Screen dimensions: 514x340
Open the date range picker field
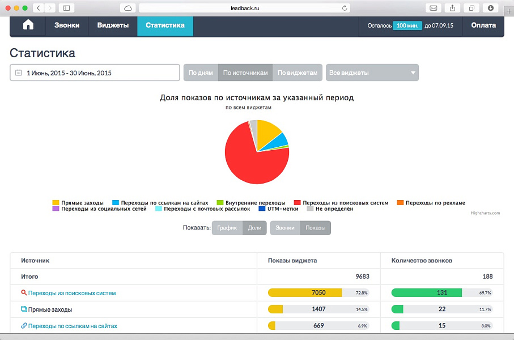coord(95,73)
